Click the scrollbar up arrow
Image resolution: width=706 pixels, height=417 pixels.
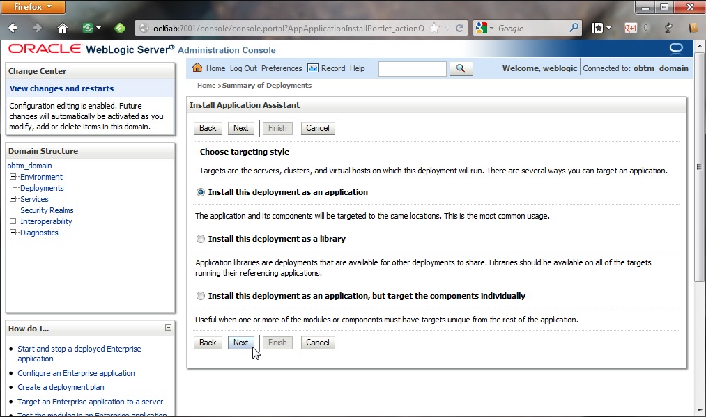point(699,46)
